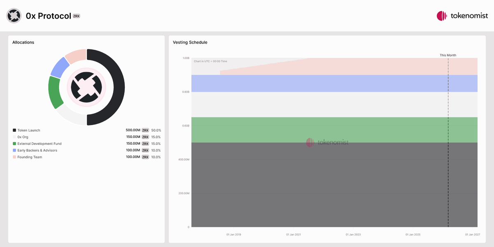494x247 pixels.
Task: Click the ZRX badge in the Founding Team row
Action: click(145, 157)
